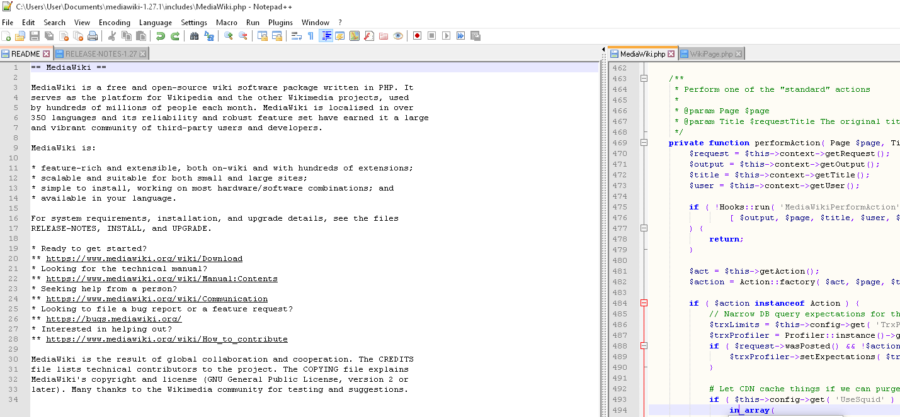Select the MediaWiki.php tab
The width and height of the screenshot is (900, 417).
click(x=642, y=54)
